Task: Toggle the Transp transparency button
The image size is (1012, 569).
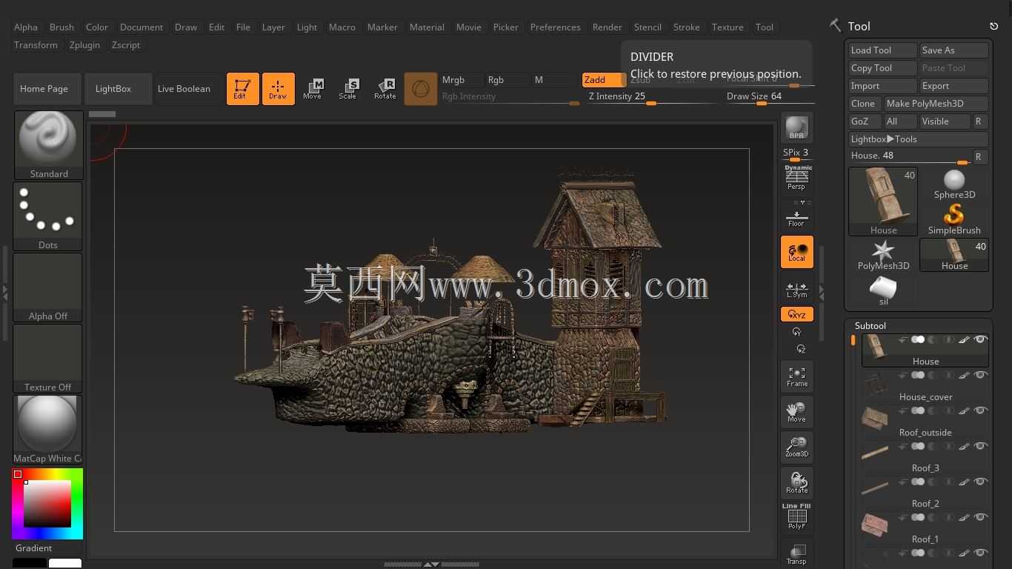Action: [797, 554]
